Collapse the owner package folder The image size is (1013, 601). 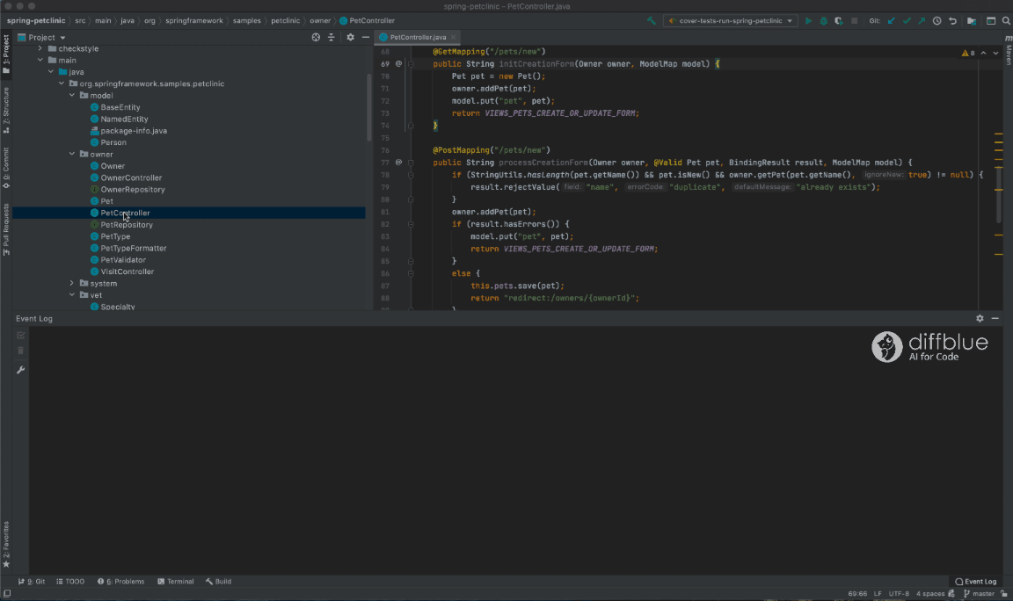72,155
